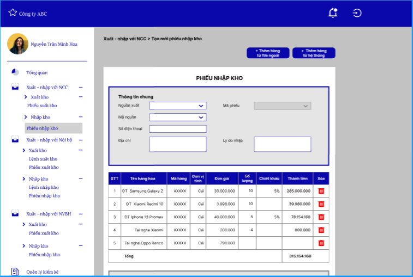
Task: Select highlighted Phiếu nhập kho under NCC
Action: point(53,128)
